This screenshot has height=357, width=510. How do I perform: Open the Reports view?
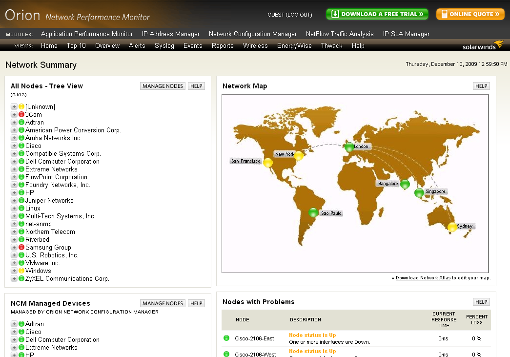(223, 46)
